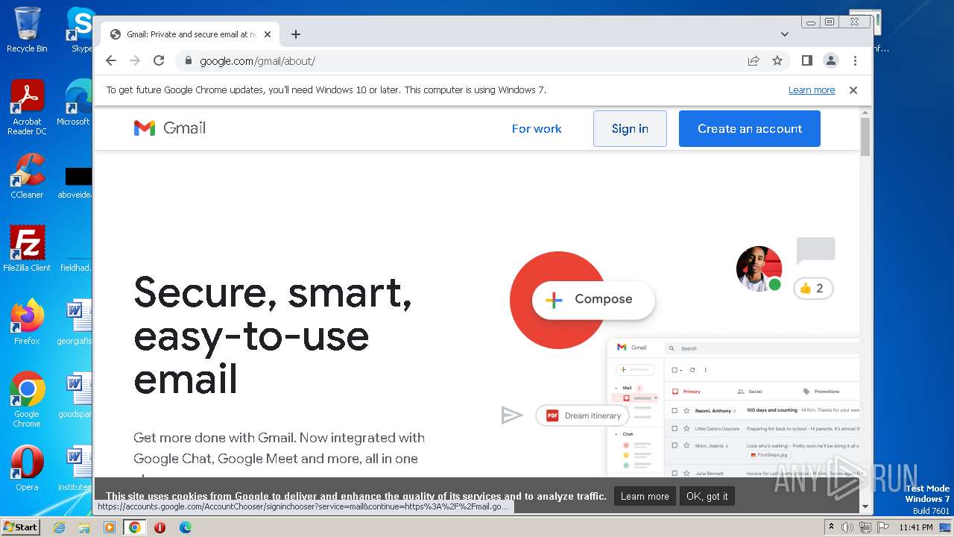Click the Chrome taskbar button
Screen dimensions: 954x537
[135, 527]
